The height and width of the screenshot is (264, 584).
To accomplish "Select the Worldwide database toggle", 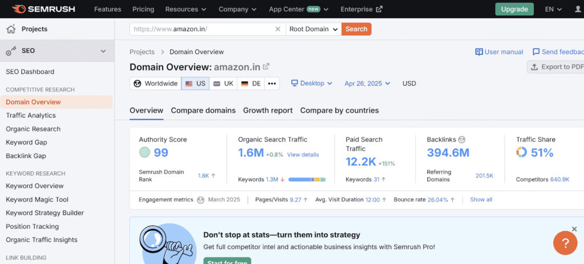I will [155, 84].
